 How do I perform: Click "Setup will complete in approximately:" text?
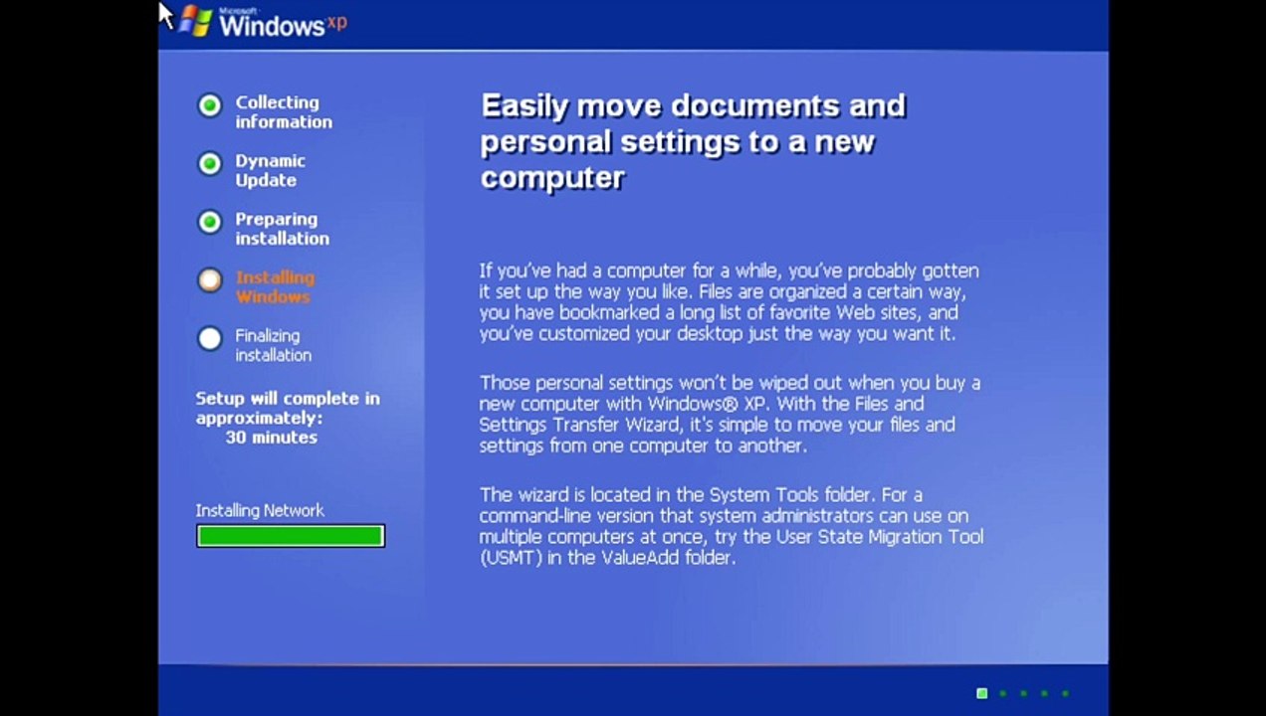pyautogui.click(x=288, y=409)
